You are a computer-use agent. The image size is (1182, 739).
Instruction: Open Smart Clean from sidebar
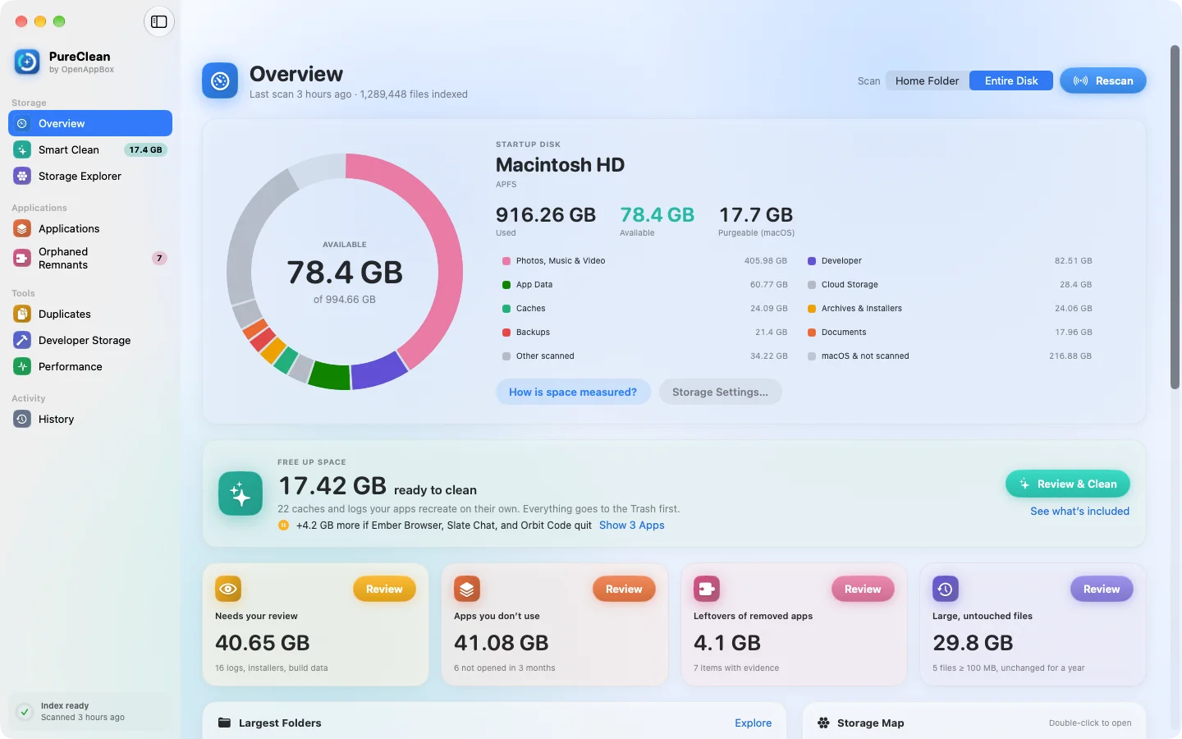tap(90, 149)
